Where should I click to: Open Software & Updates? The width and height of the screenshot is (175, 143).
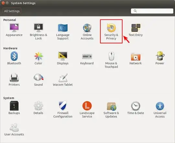111,109
